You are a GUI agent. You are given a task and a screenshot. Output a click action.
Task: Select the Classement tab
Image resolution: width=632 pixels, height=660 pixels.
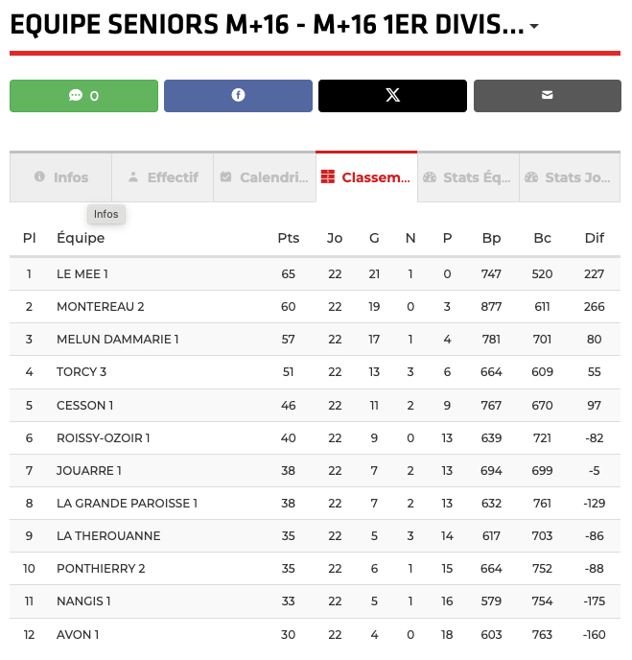(x=366, y=177)
